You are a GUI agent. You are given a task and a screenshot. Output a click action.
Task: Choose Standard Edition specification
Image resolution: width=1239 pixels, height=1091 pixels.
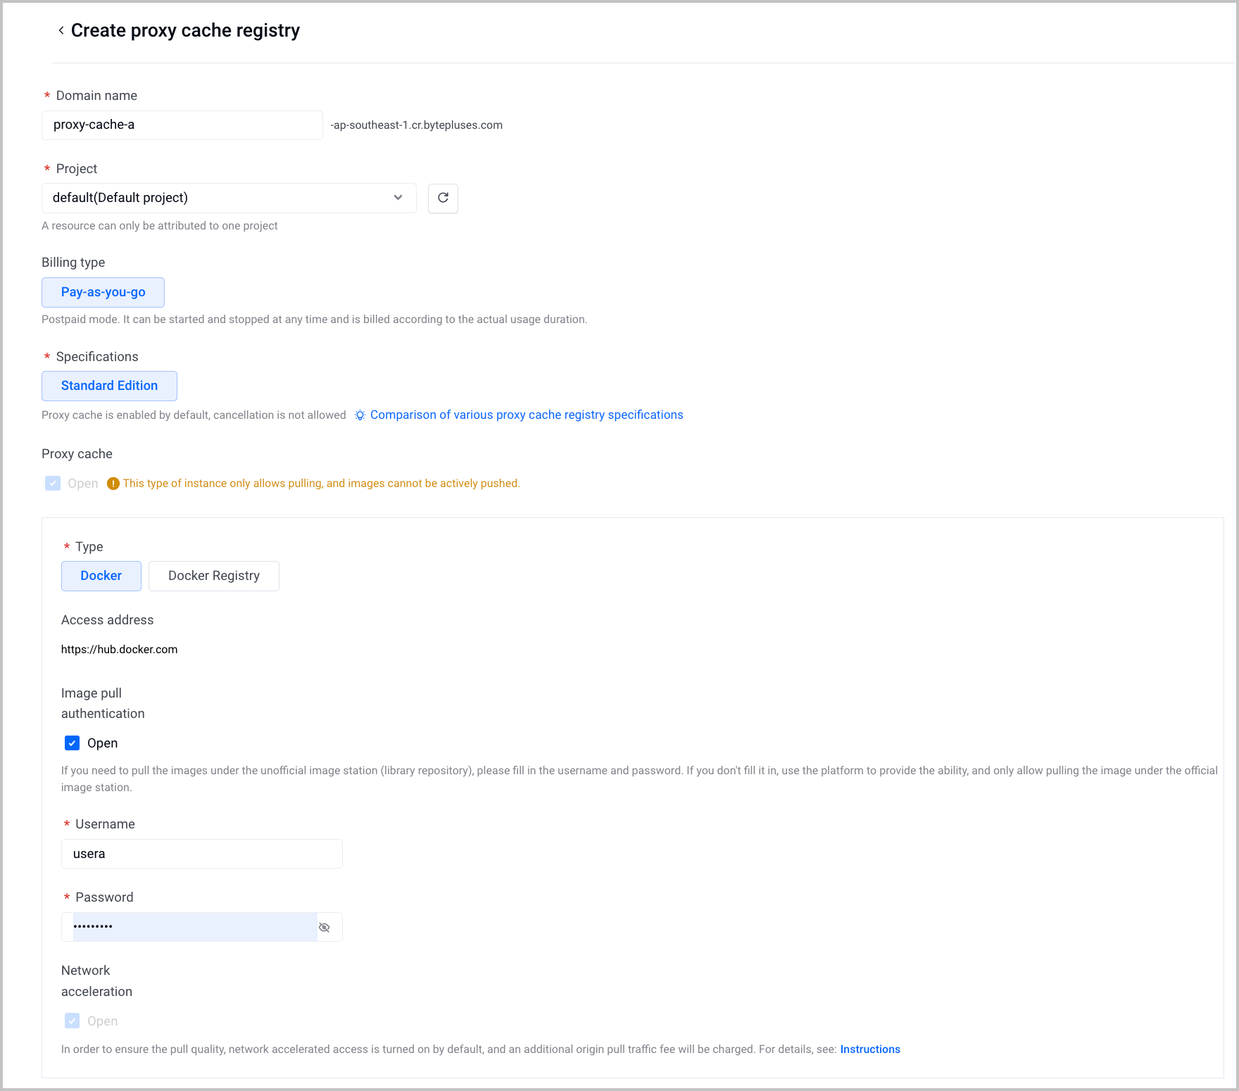[109, 386]
